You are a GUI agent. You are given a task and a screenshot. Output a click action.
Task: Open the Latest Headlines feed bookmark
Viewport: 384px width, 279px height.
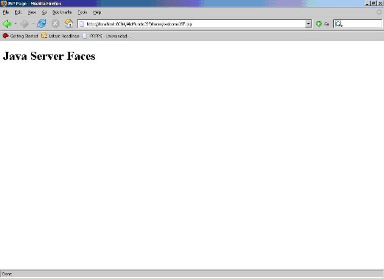tap(60, 36)
